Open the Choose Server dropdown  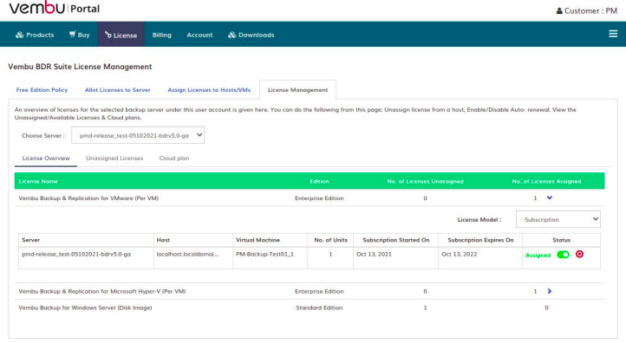click(138, 135)
